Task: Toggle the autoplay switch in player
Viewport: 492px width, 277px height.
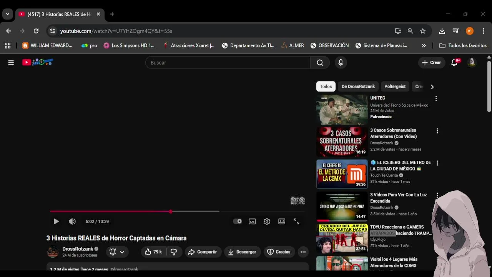Action: click(x=238, y=221)
